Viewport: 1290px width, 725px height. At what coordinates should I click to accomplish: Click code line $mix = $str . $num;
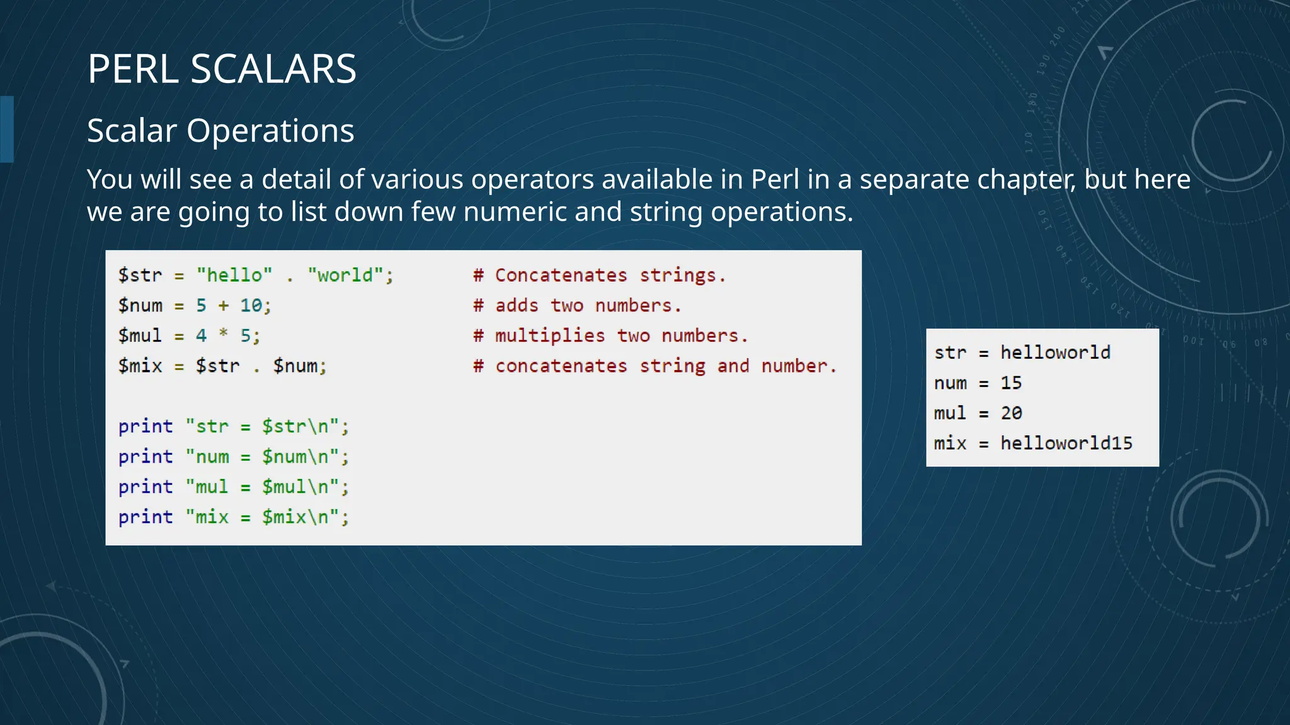(222, 366)
